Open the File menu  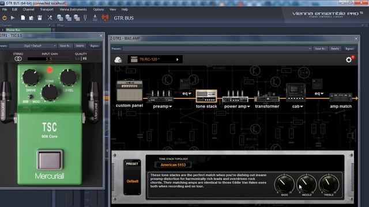point(5,9)
